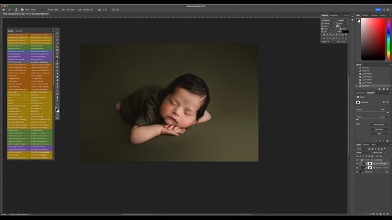Toggle visibility of layer above Background
The width and height of the screenshot is (392, 220).
click(x=357, y=168)
